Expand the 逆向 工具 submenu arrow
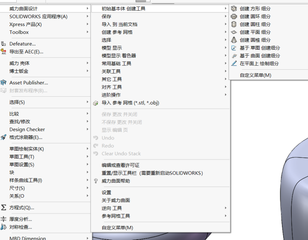The width and height of the screenshot is (308, 240). [x=225, y=208]
